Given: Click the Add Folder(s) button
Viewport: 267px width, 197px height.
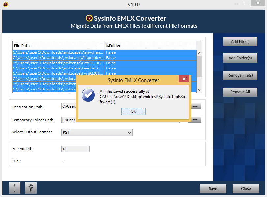Looking at the screenshot, I should [240, 58].
